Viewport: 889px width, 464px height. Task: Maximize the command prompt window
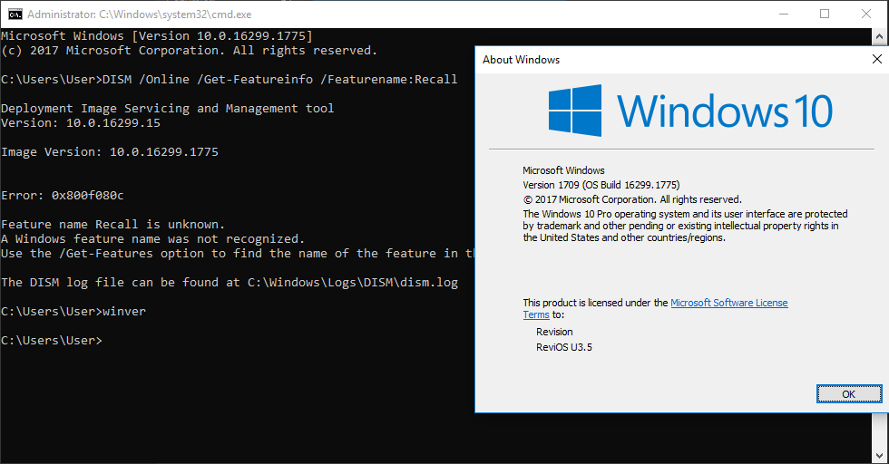coord(825,14)
